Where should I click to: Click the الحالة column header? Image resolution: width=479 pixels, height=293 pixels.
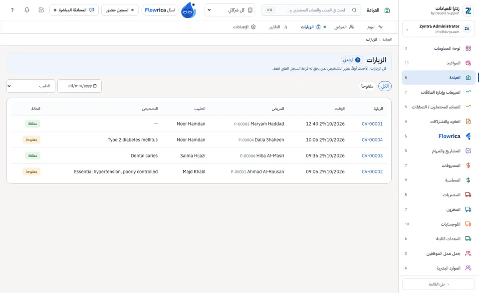(35, 109)
